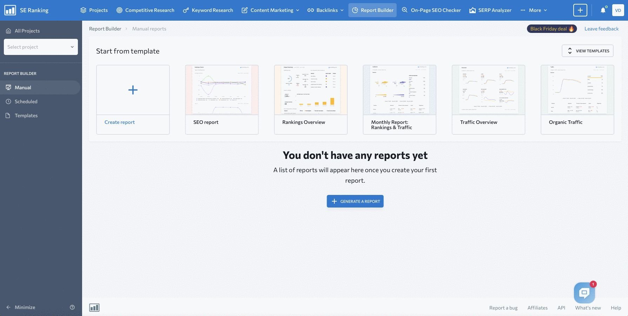Viewport: 628px width, 316px height.
Task: Click Leave feedback link
Action: pos(601,29)
